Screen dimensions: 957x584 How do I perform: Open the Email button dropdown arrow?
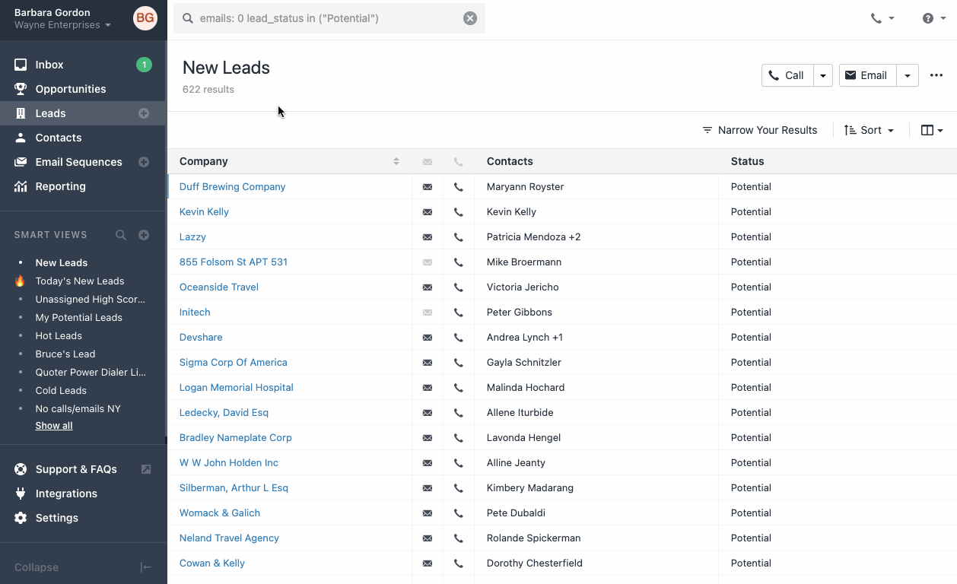pyautogui.click(x=907, y=75)
